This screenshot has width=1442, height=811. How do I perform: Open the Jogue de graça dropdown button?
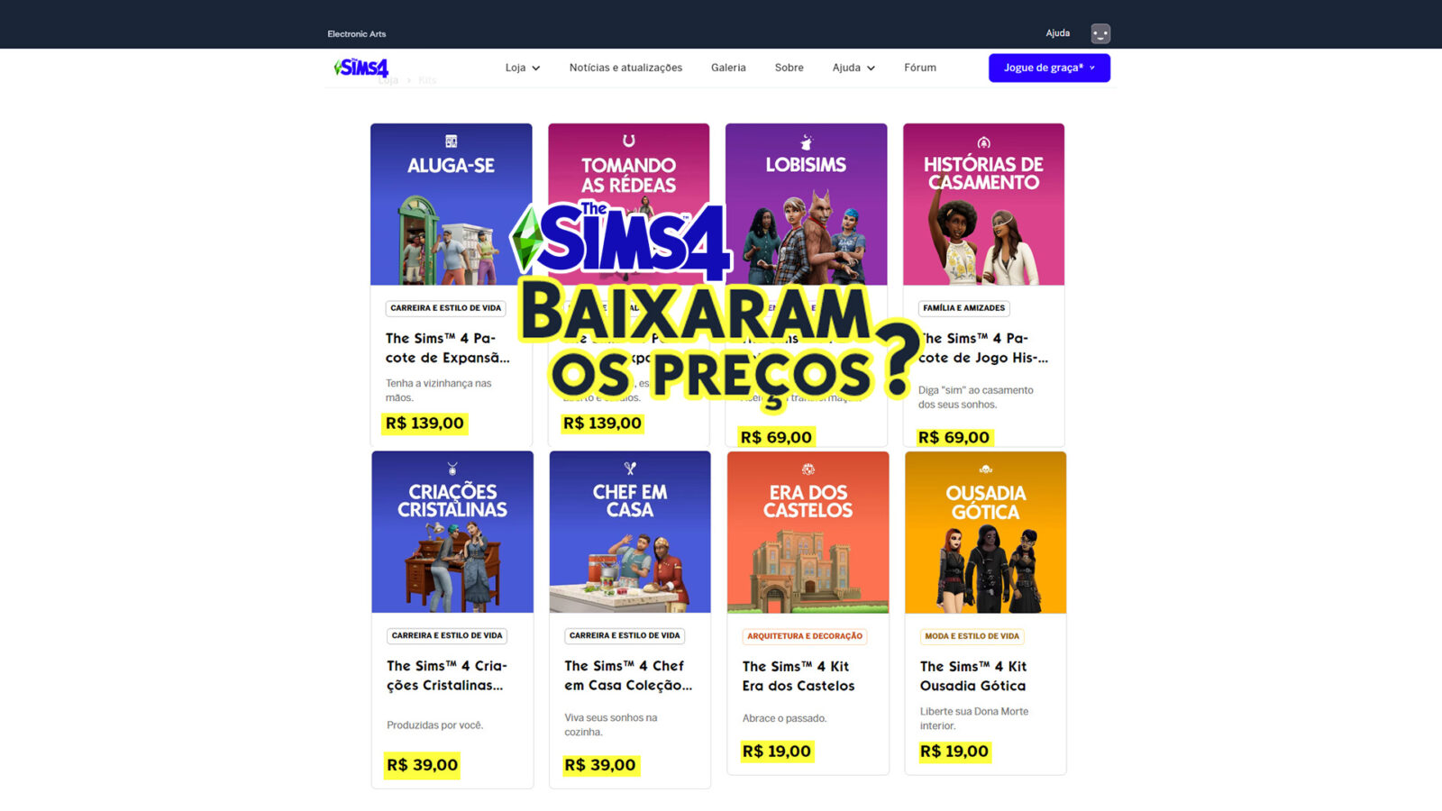point(1049,68)
